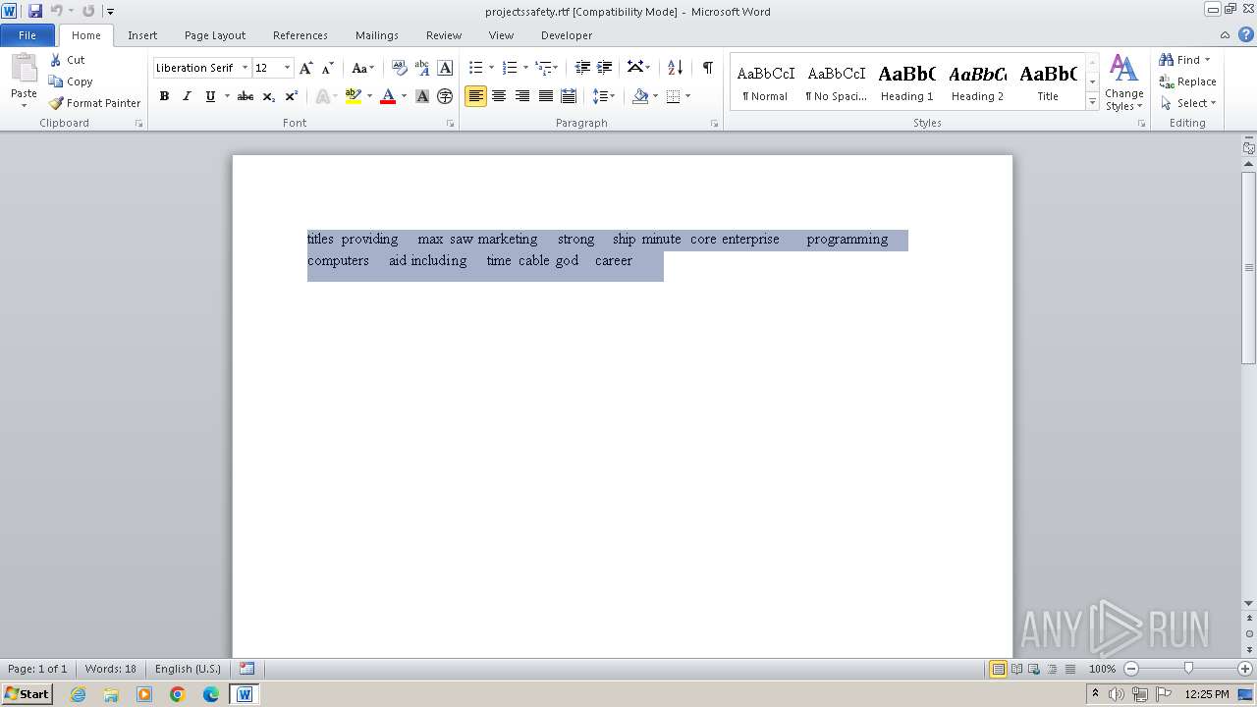Toggle underline formatting
1257x707 pixels.
point(210,96)
